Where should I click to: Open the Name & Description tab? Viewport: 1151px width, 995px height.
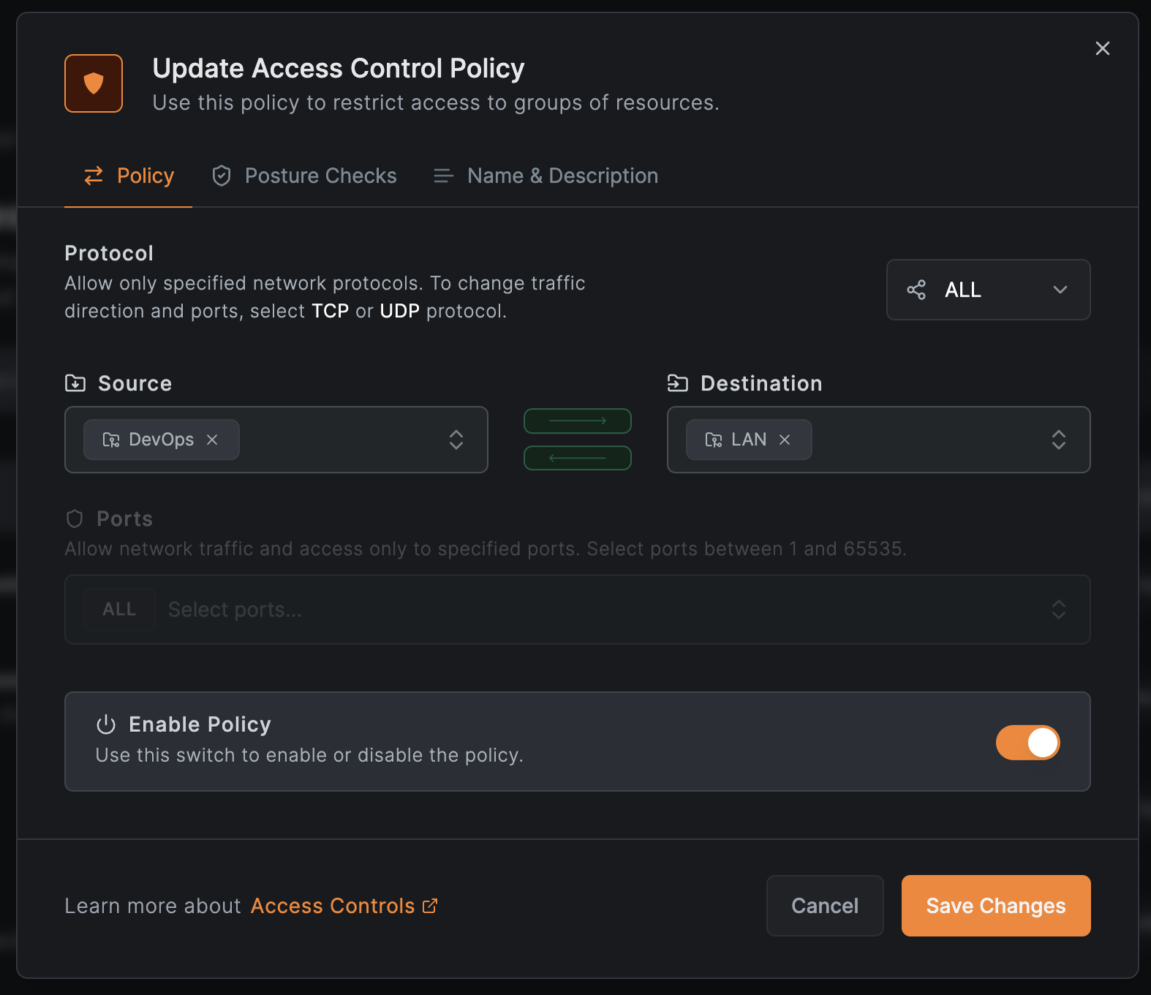(546, 176)
